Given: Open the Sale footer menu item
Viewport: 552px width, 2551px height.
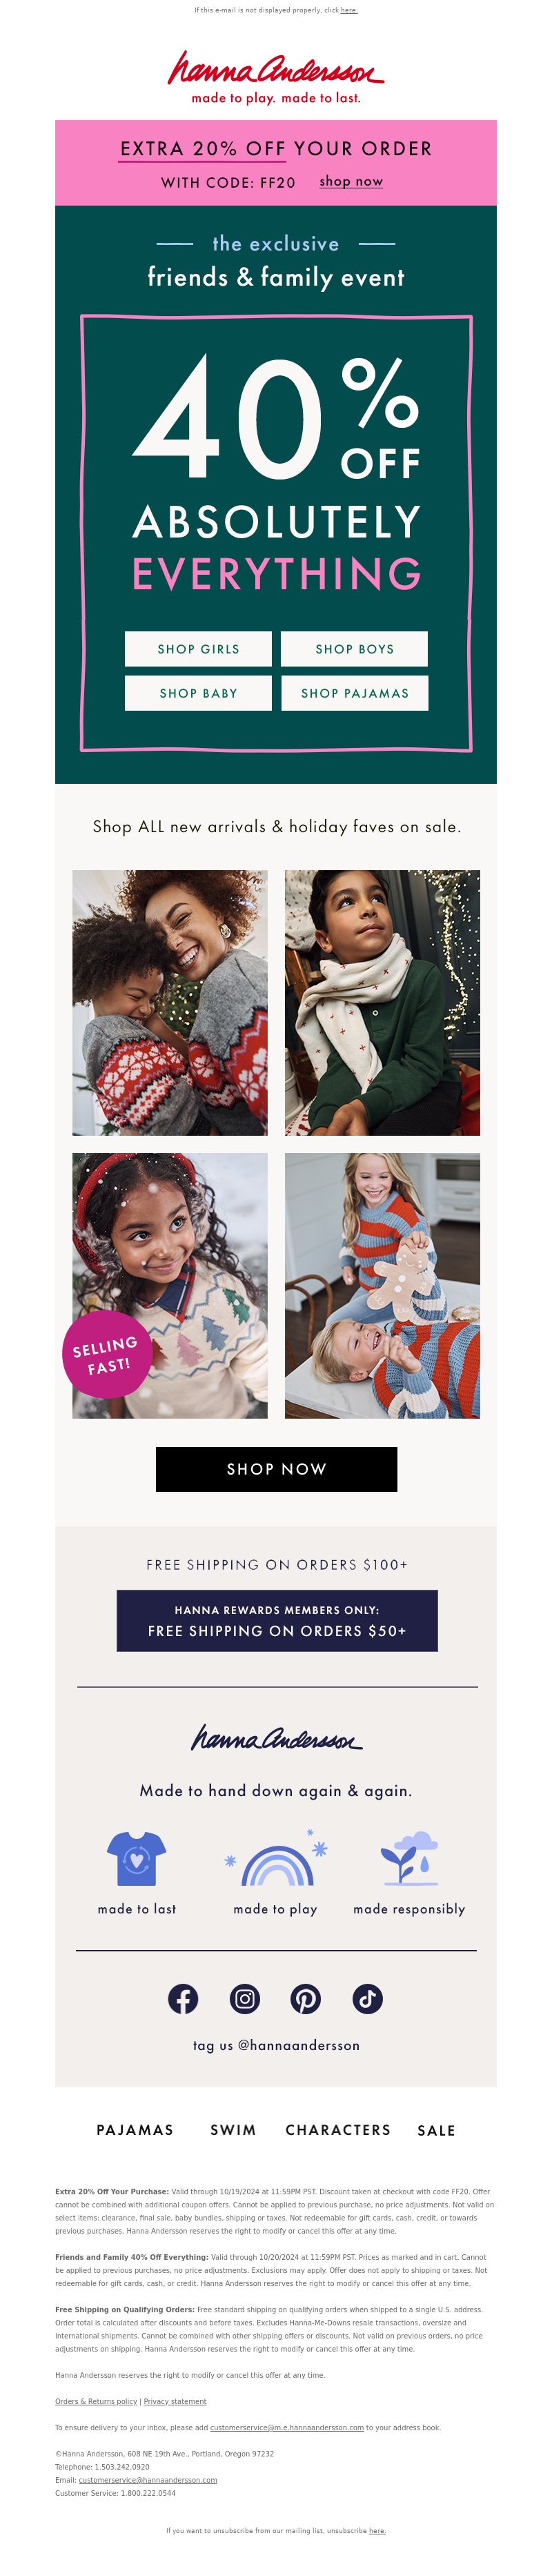Looking at the screenshot, I should (x=436, y=2130).
